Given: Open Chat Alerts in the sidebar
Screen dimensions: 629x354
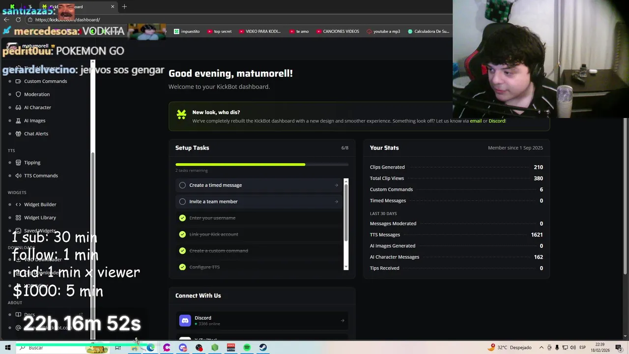Looking at the screenshot, I should tap(36, 134).
